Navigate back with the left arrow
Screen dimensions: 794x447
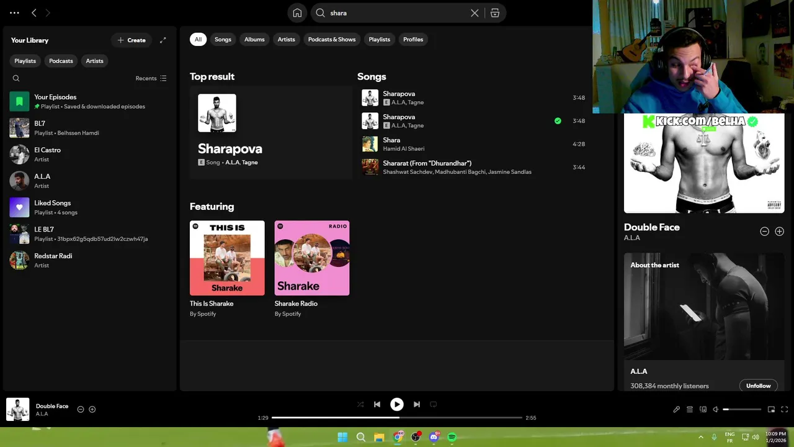pos(34,12)
